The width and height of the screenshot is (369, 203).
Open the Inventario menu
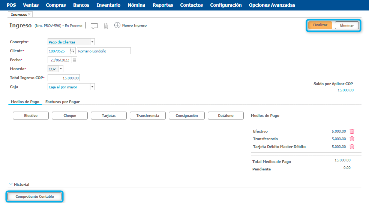(108, 5)
